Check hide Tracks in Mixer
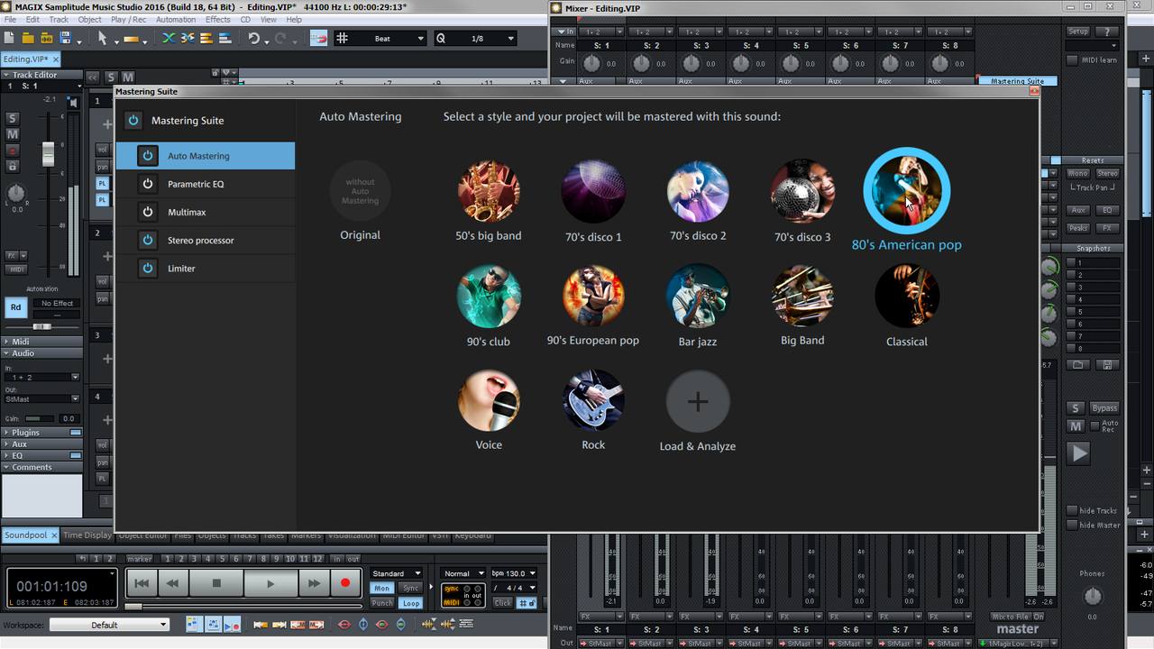This screenshot has width=1154, height=649. click(1072, 510)
